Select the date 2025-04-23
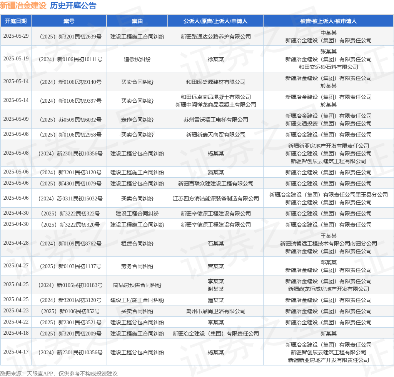 tap(16, 310)
